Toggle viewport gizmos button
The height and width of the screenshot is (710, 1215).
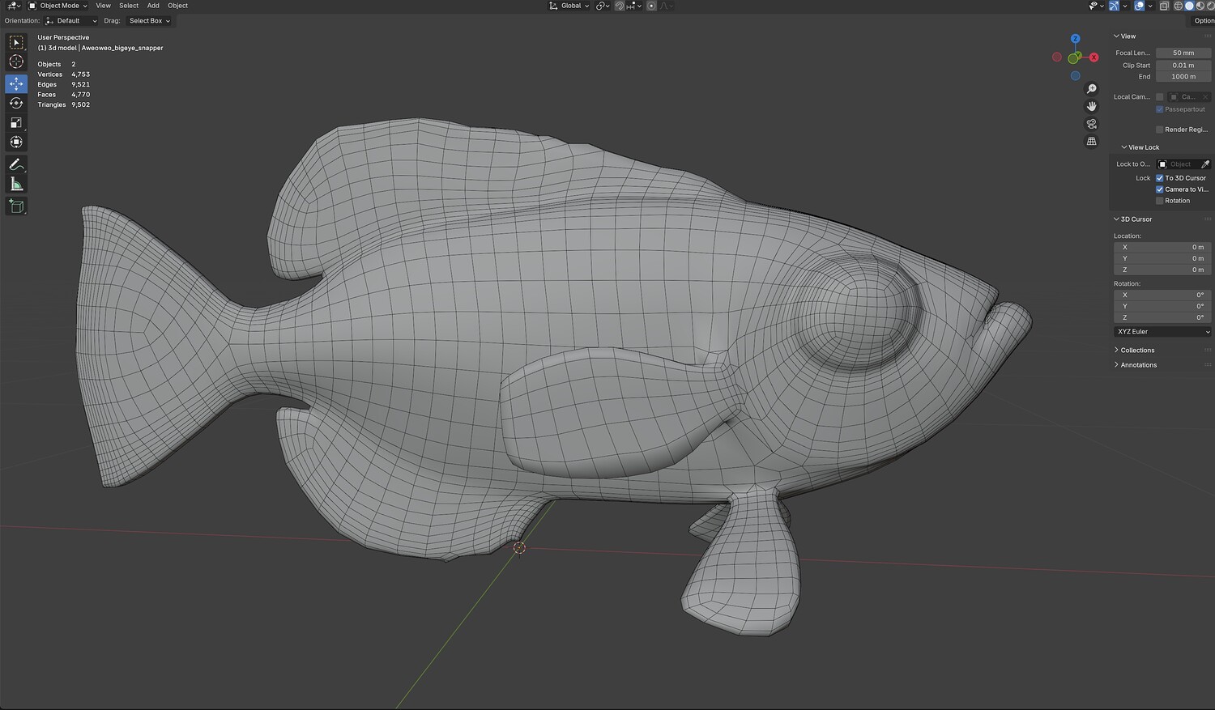pyautogui.click(x=1115, y=6)
